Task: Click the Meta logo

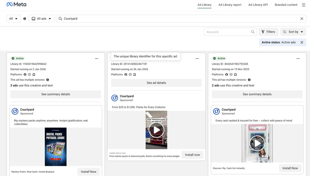Action: click(16, 4)
